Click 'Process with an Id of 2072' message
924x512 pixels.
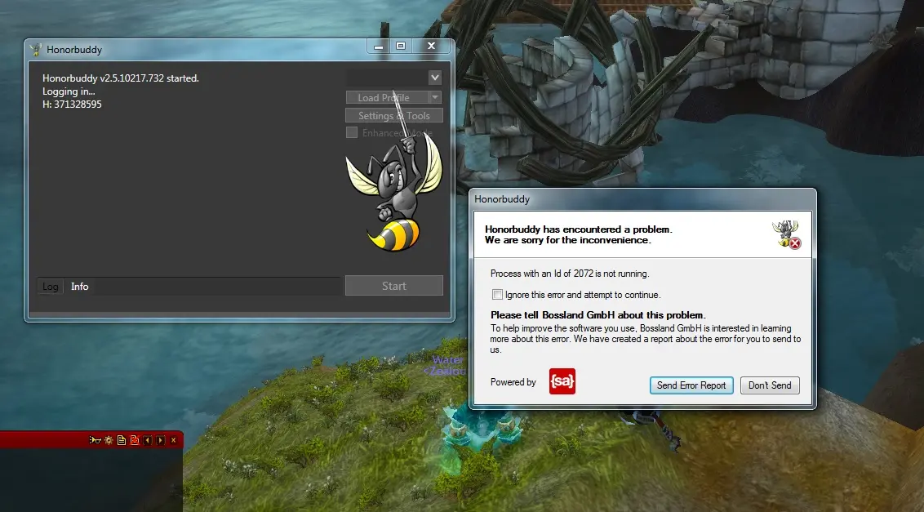(x=570, y=274)
